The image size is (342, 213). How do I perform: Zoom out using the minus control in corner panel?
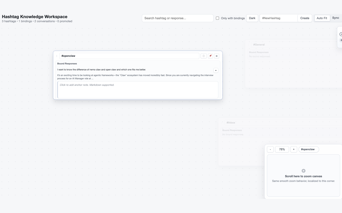point(270,149)
